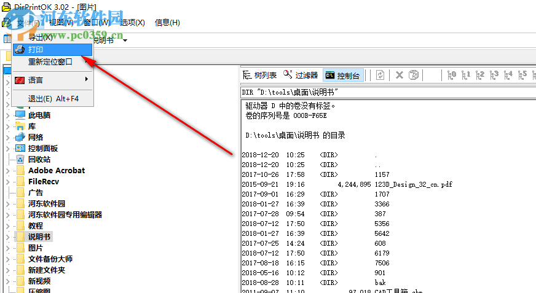Click the 5642 directory entry
536x293 pixels.
pyautogui.click(x=382, y=233)
